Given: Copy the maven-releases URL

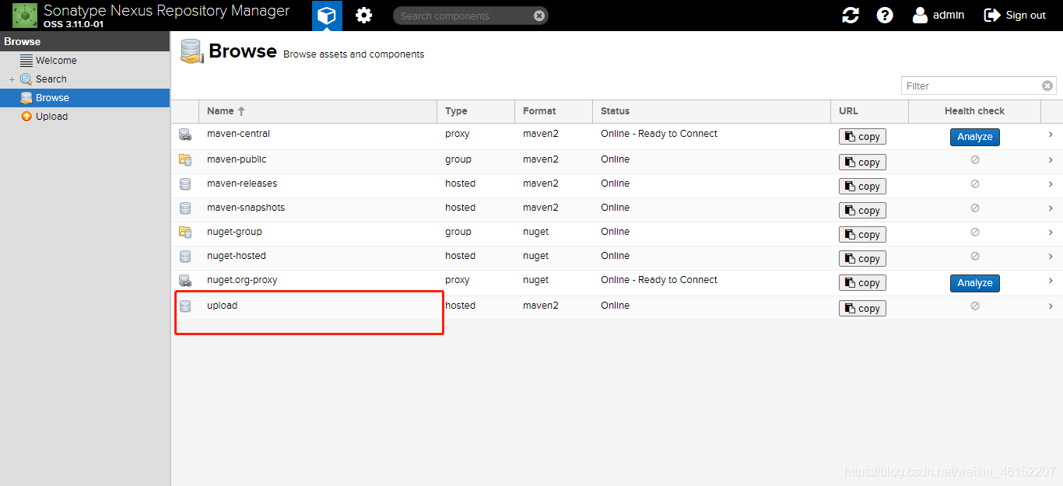Looking at the screenshot, I should tap(862, 187).
